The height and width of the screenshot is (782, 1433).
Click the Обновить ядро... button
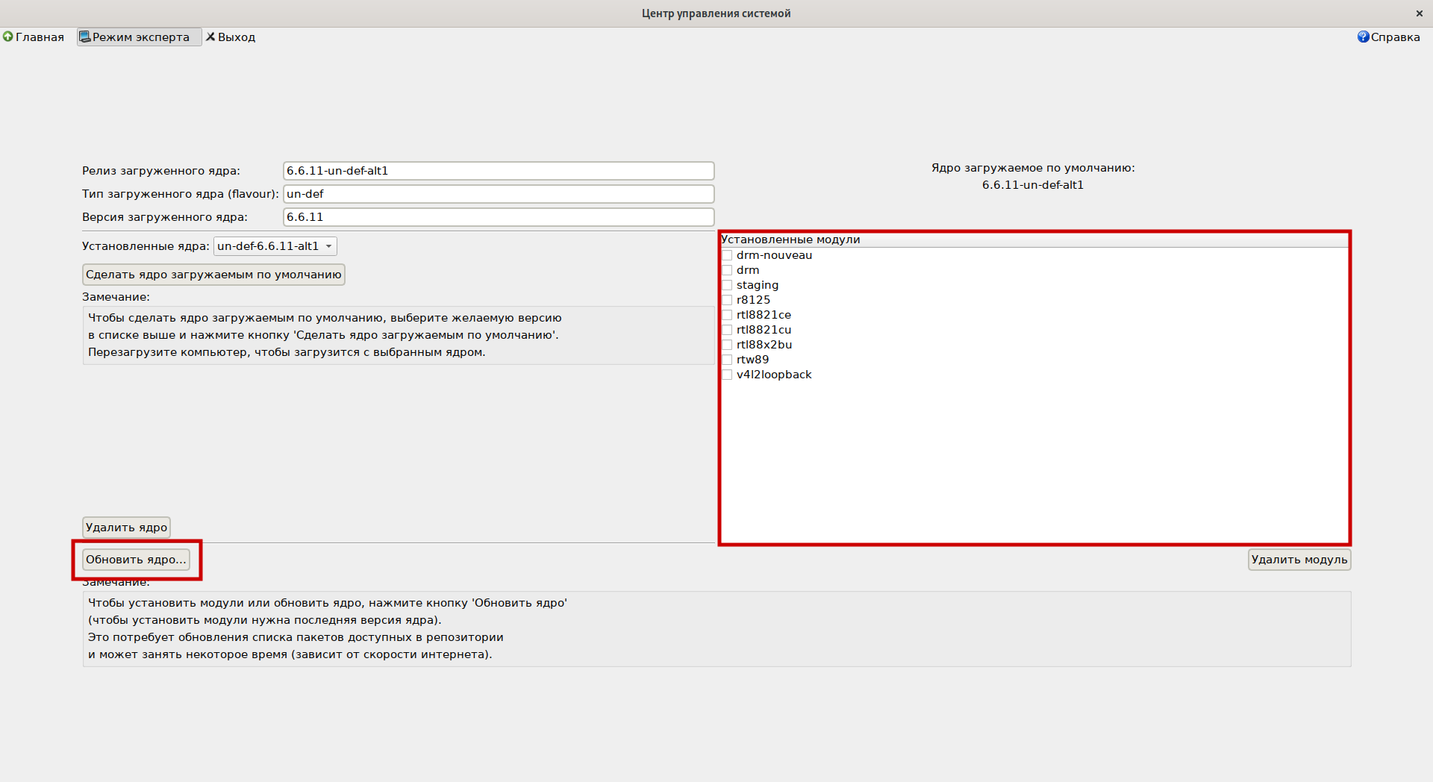(x=136, y=560)
